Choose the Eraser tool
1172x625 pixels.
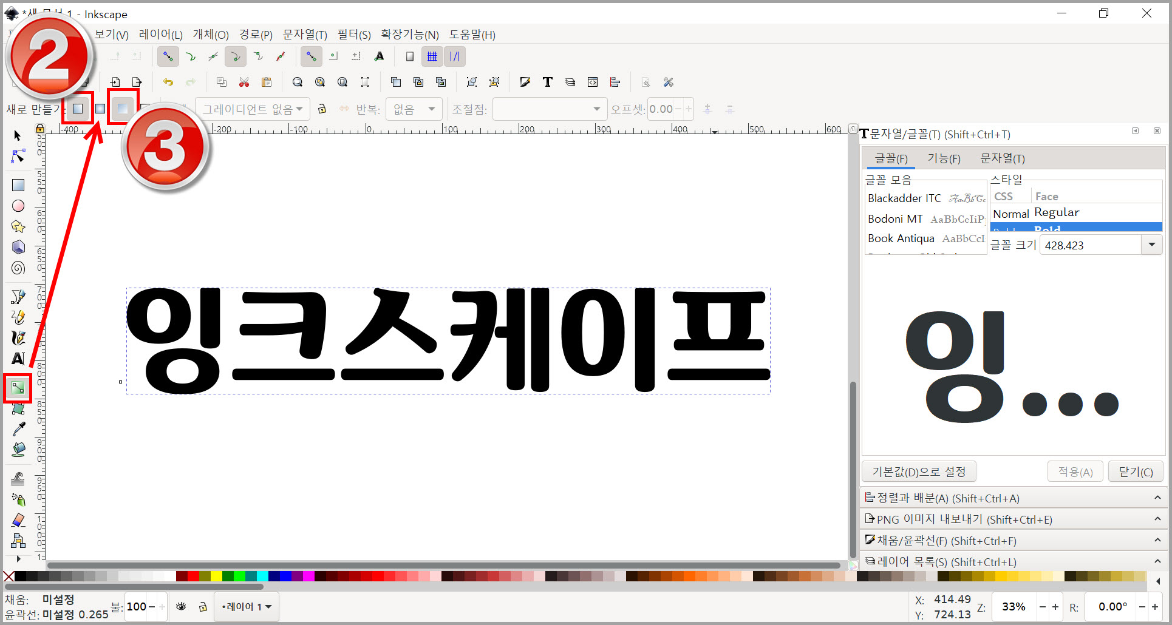[x=18, y=520]
